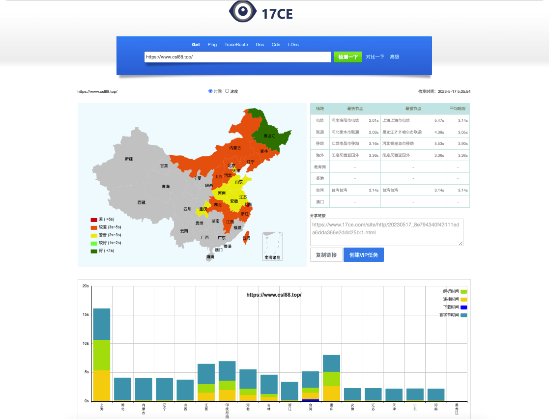This screenshot has height=419, width=549.
Task: Click the 联通 row label
Action: [319, 132]
